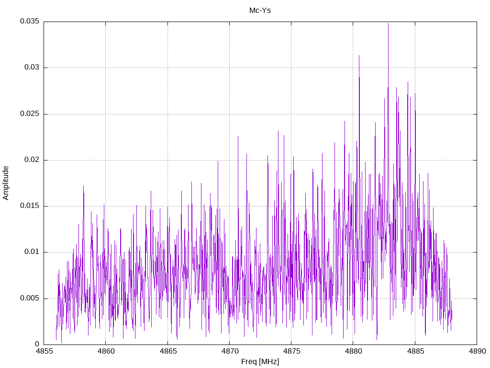Viewport: 490px width, 368px height.
Task: Click the 4855 tick label on x-axis
Action: (44, 351)
